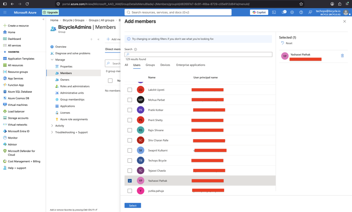Check the box for yutika.pahuja
The width and height of the screenshot is (352, 212).
130,191
